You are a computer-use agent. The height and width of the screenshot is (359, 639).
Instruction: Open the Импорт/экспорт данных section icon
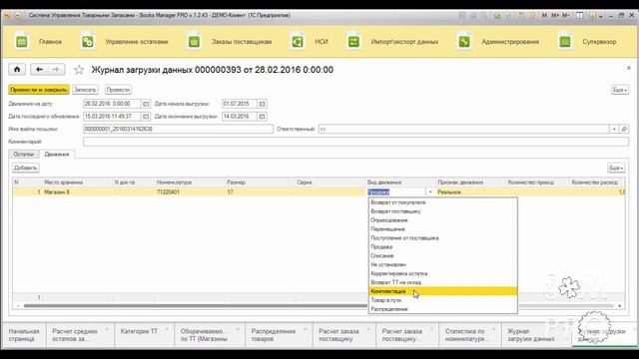click(x=353, y=42)
